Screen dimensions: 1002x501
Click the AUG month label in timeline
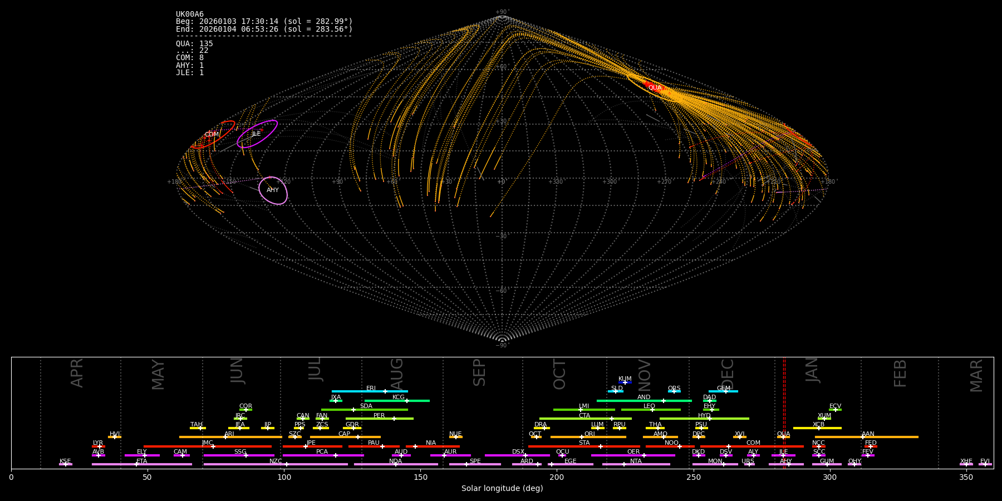(397, 373)
